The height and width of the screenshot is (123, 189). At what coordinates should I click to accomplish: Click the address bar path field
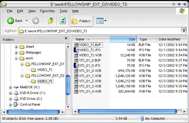coord(100,31)
